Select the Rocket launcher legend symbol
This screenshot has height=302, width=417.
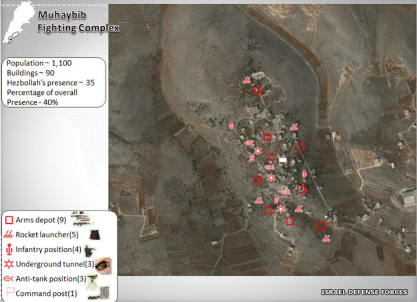point(9,234)
